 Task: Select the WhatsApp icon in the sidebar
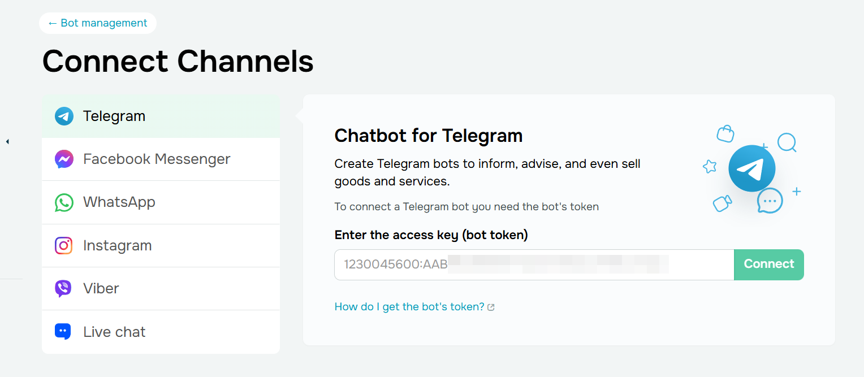[64, 202]
